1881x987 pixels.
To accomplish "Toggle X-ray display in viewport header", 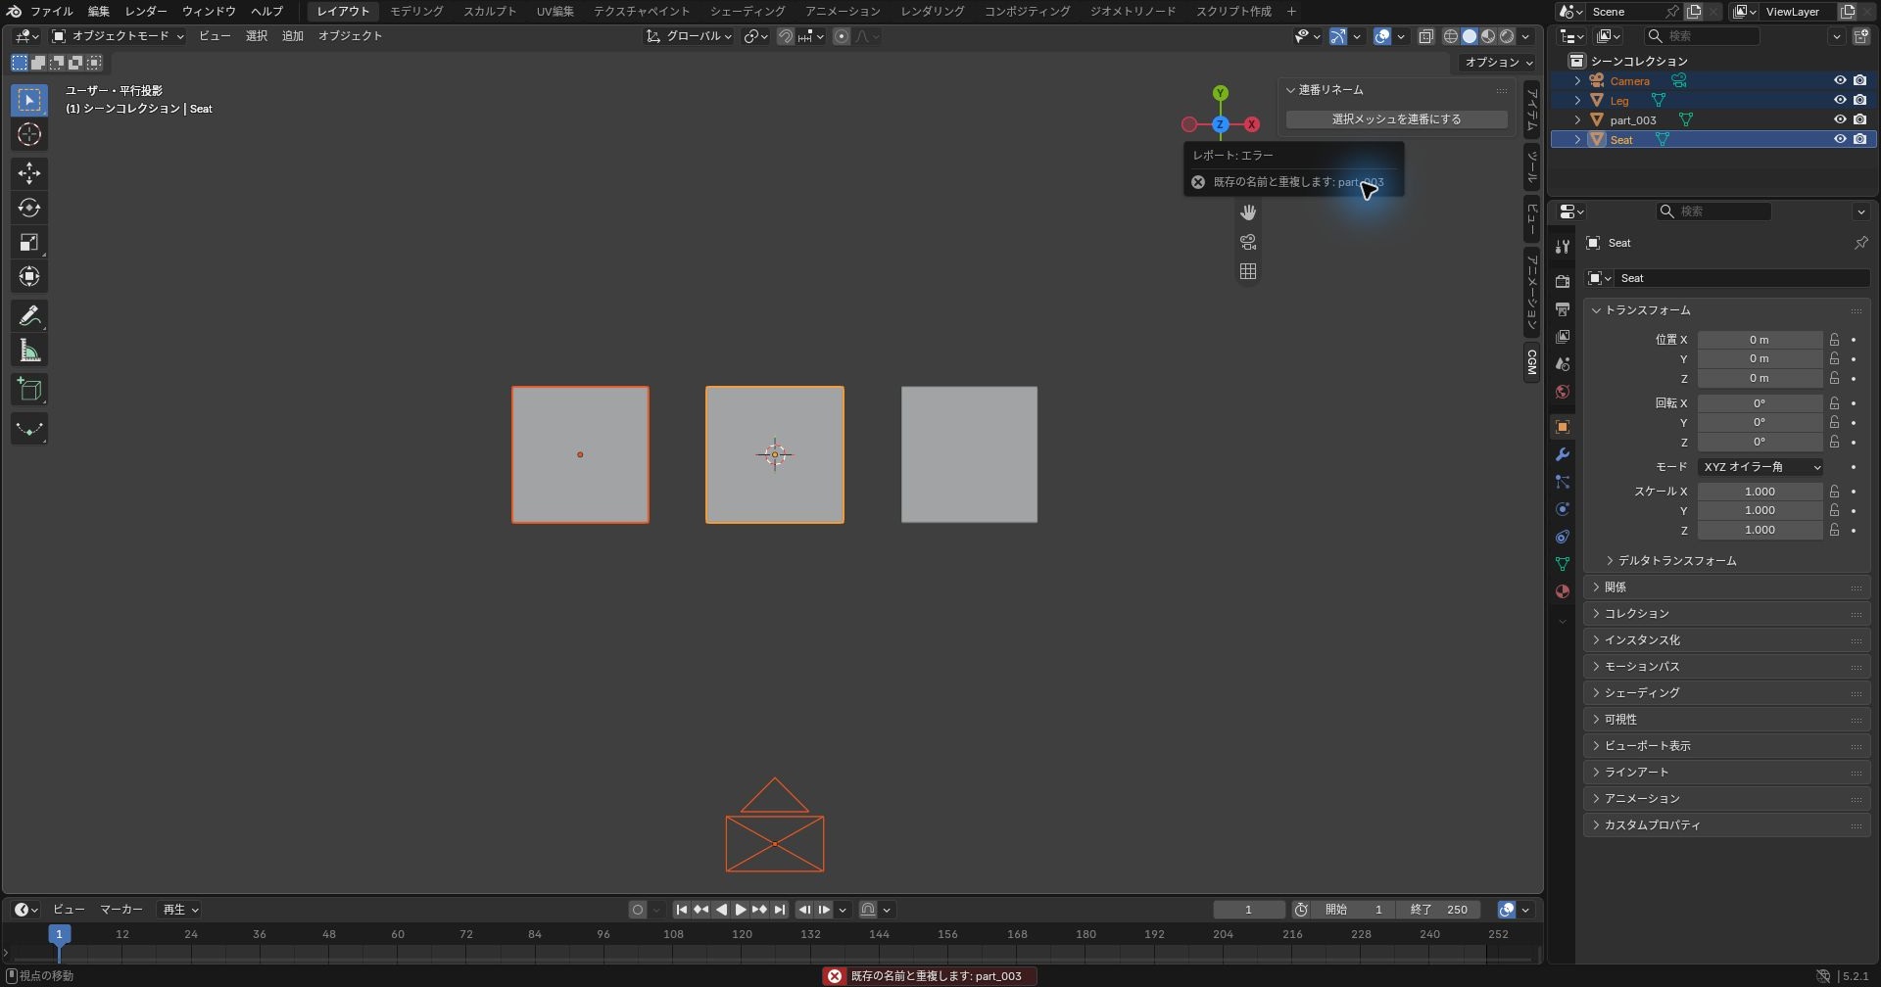I will [x=1426, y=36].
